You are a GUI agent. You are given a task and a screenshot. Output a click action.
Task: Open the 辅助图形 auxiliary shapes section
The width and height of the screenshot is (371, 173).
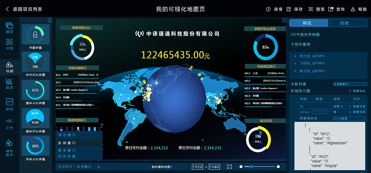click(10, 148)
